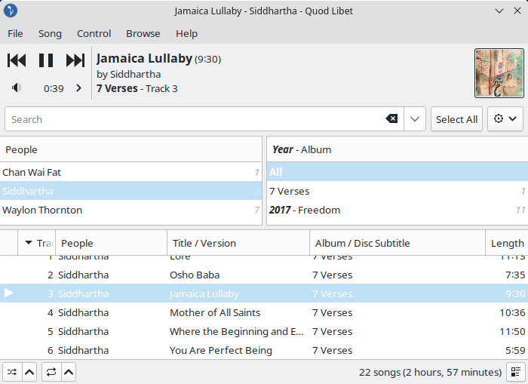Select Where the Beginning and E... row
This screenshot has width=528, height=384.
pos(264,331)
